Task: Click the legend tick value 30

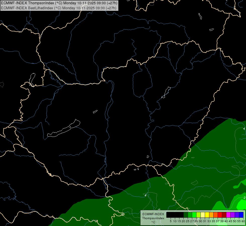Action: pos(201,221)
